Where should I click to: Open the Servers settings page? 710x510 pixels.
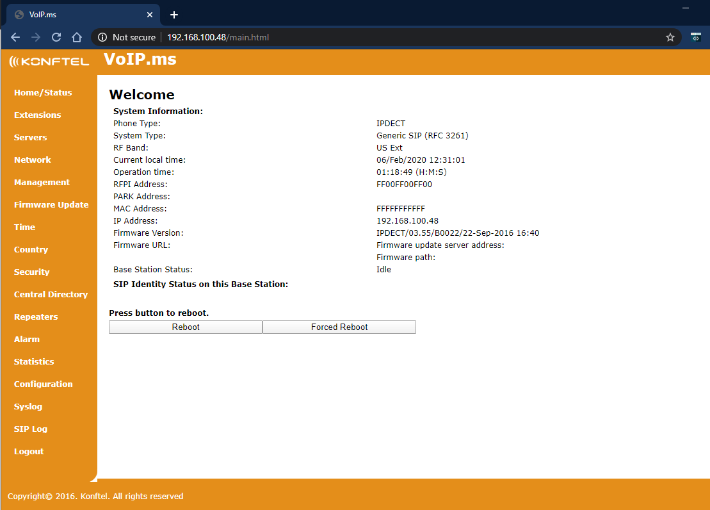pos(30,137)
